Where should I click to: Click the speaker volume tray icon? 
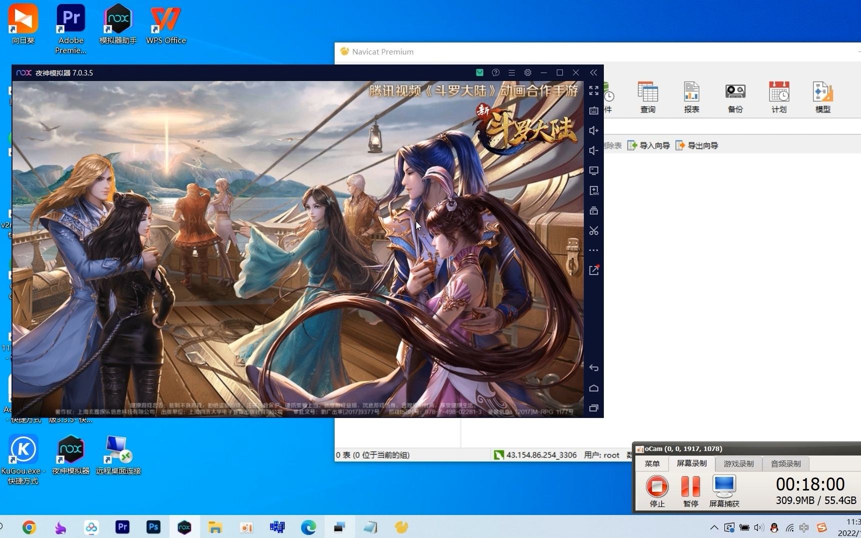(759, 527)
